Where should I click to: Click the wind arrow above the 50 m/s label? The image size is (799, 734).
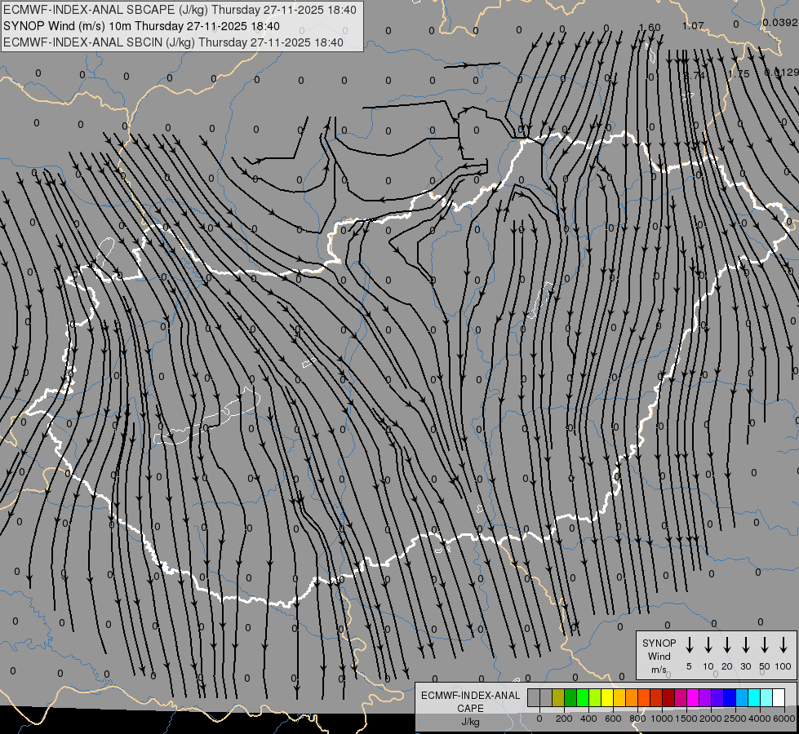[765, 645]
